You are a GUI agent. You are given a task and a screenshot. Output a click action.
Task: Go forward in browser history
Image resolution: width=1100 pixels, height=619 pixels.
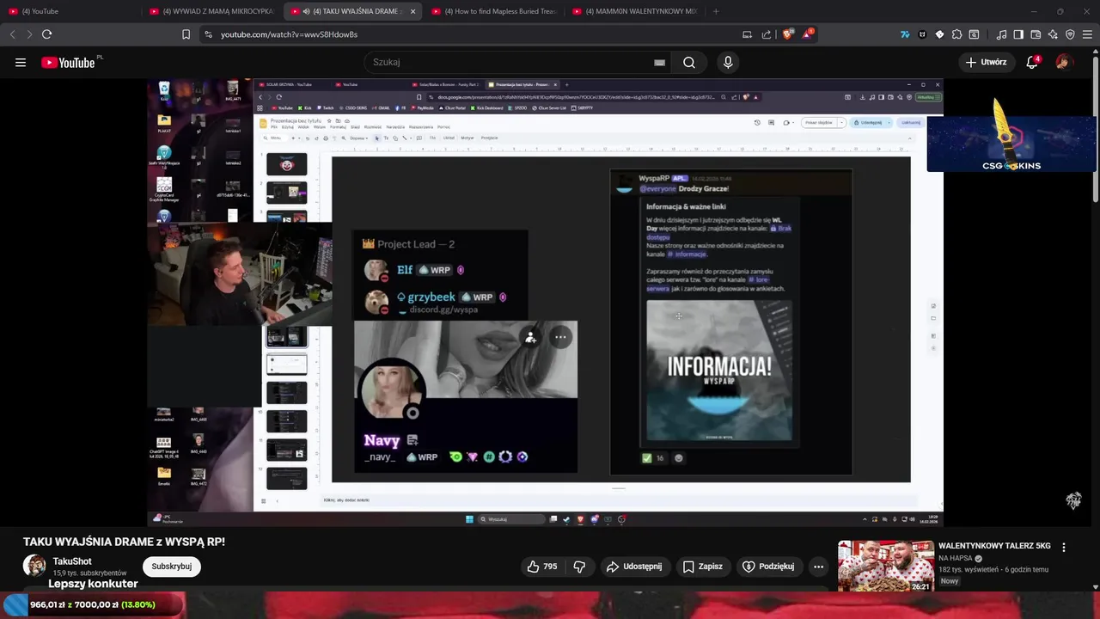click(29, 34)
